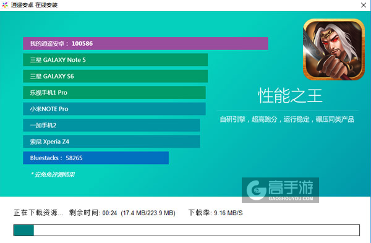The width and height of the screenshot is (371, 243).
Task: Click the 索尼 Xperia Z4 bar
Action: click(x=111, y=142)
